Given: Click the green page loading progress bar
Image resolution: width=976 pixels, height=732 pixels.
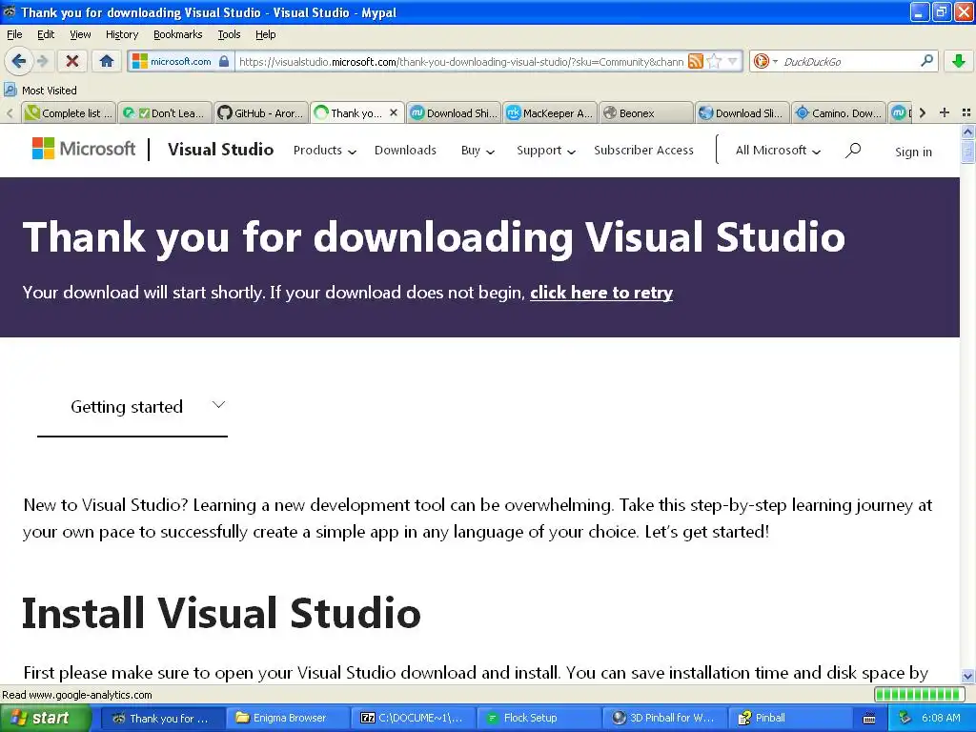Looking at the screenshot, I should point(919,695).
